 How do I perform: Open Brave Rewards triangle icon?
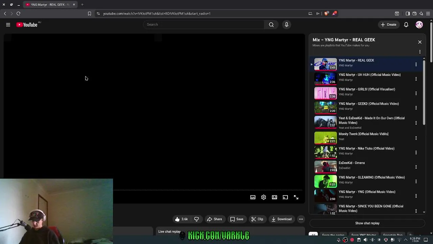[x=335, y=14]
